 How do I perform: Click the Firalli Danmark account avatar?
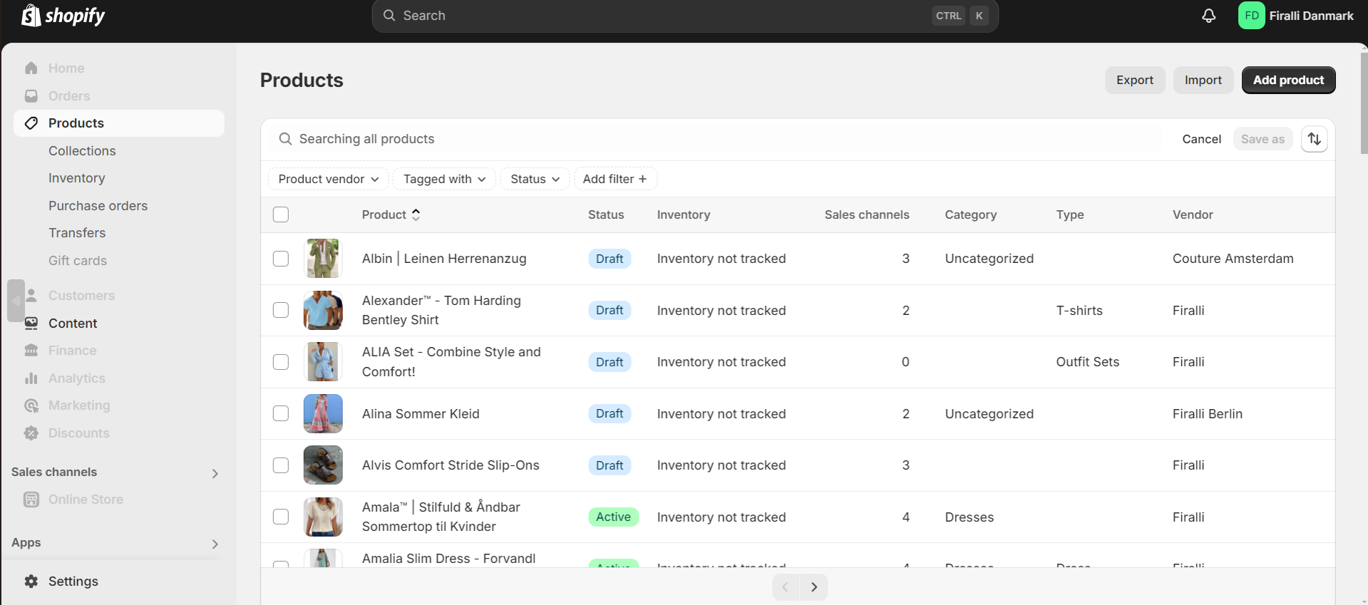1251,16
